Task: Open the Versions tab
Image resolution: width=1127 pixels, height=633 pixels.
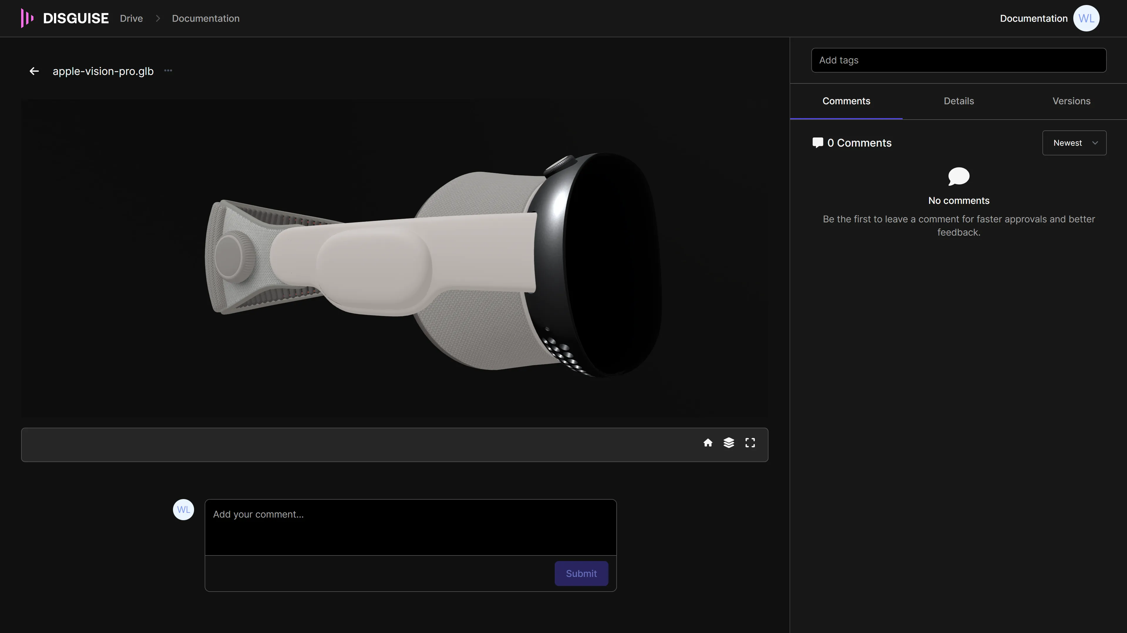Action: tap(1071, 101)
